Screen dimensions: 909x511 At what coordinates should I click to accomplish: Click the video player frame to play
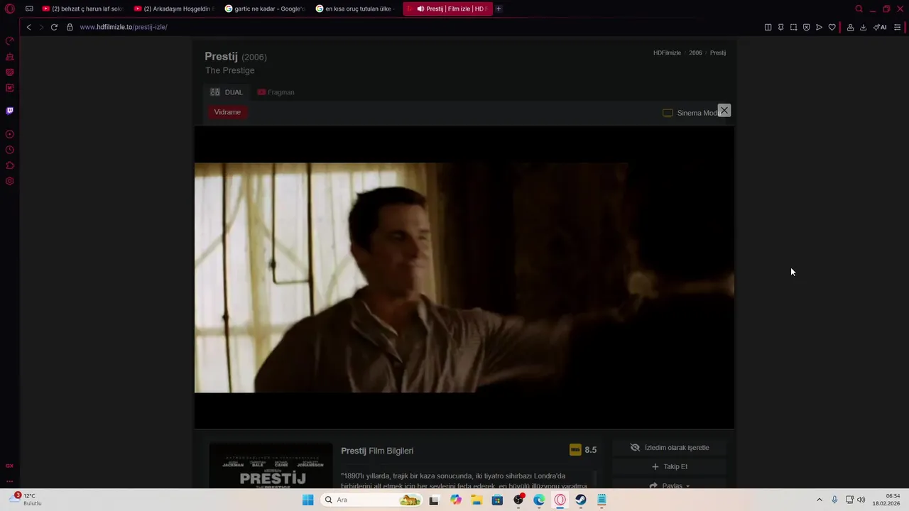464,278
